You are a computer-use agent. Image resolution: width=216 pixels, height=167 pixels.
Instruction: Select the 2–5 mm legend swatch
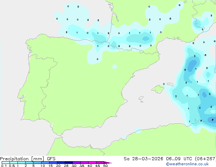(x=29, y=163)
